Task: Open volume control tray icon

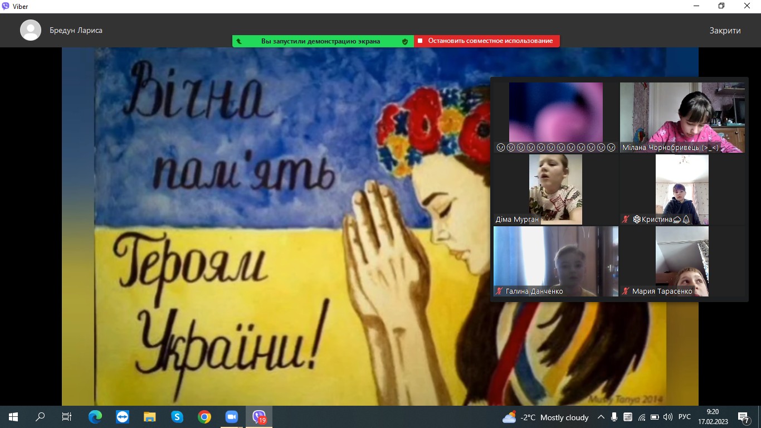Action: [x=668, y=417]
